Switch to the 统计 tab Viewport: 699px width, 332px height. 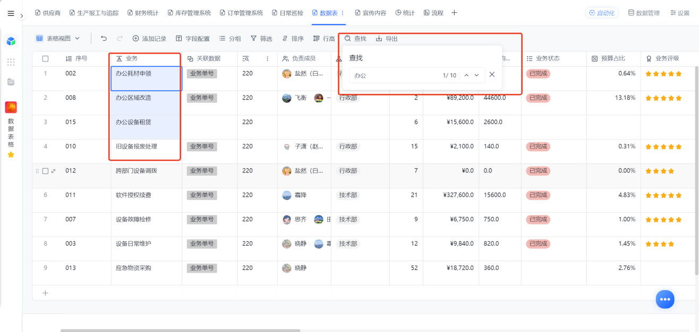[x=405, y=13]
